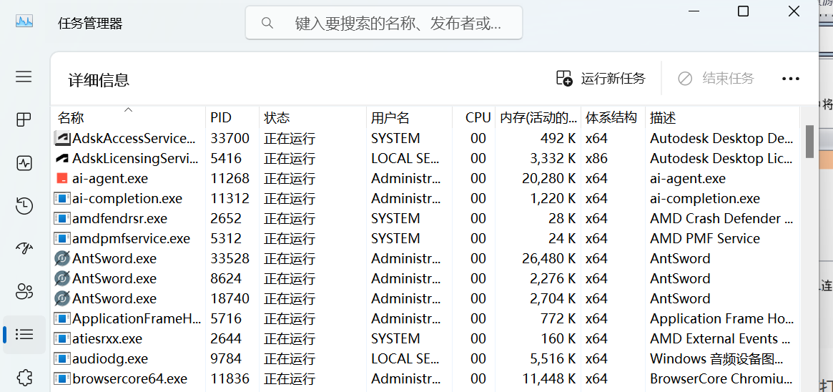Click the AntSword icon with PID 33528

click(62, 259)
